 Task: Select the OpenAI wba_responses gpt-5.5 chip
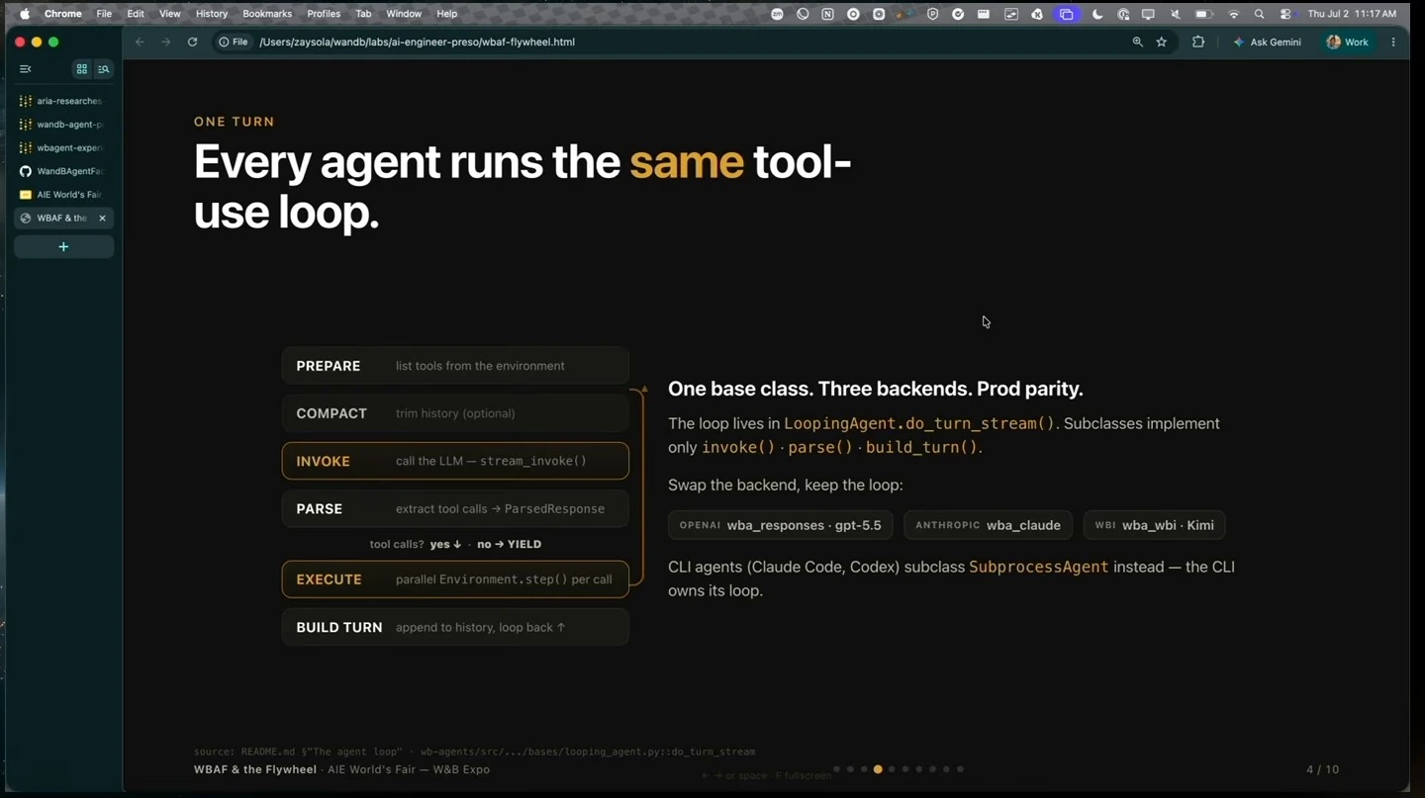click(780, 525)
